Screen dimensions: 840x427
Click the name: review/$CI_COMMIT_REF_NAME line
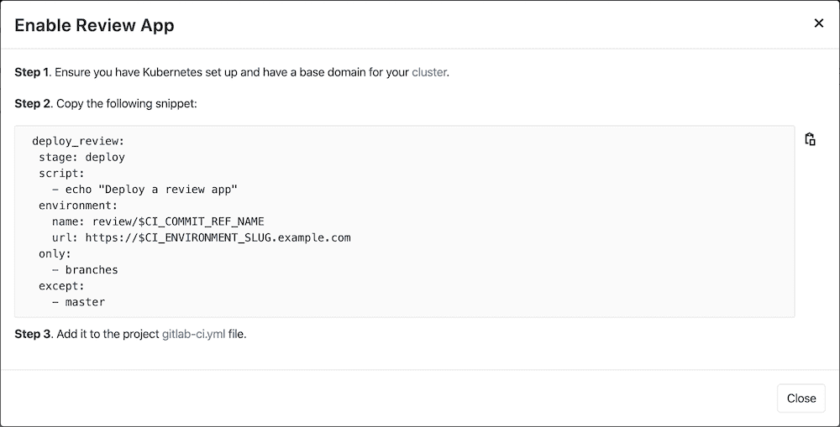158,221
